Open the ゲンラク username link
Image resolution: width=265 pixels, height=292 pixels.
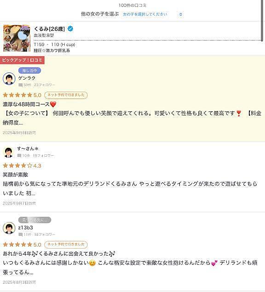click(x=27, y=78)
